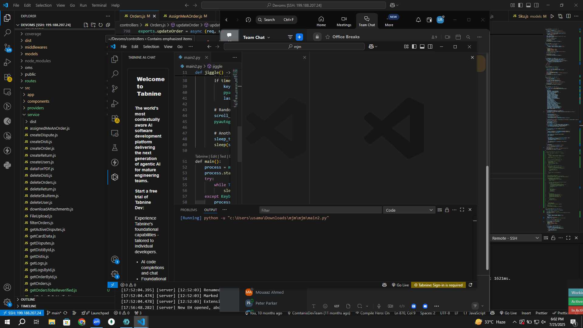Collapse all folders in Explorer
Image resolution: width=583 pixels, height=328 pixels.
[x=108, y=25]
